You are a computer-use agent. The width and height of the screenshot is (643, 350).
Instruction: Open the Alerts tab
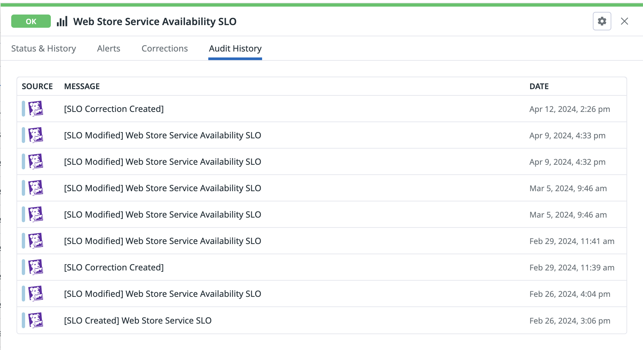coord(109,49)
